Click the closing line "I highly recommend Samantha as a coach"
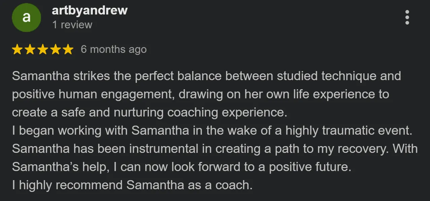Viewport: 430px width, 201px height. tap(132, 186)
